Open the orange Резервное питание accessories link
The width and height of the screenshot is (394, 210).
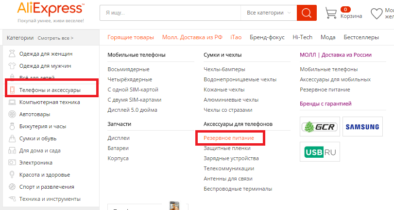(x=229, y=138)
